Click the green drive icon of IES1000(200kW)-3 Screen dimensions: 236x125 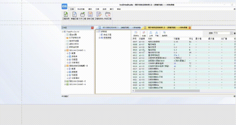[x=68, y=81]
